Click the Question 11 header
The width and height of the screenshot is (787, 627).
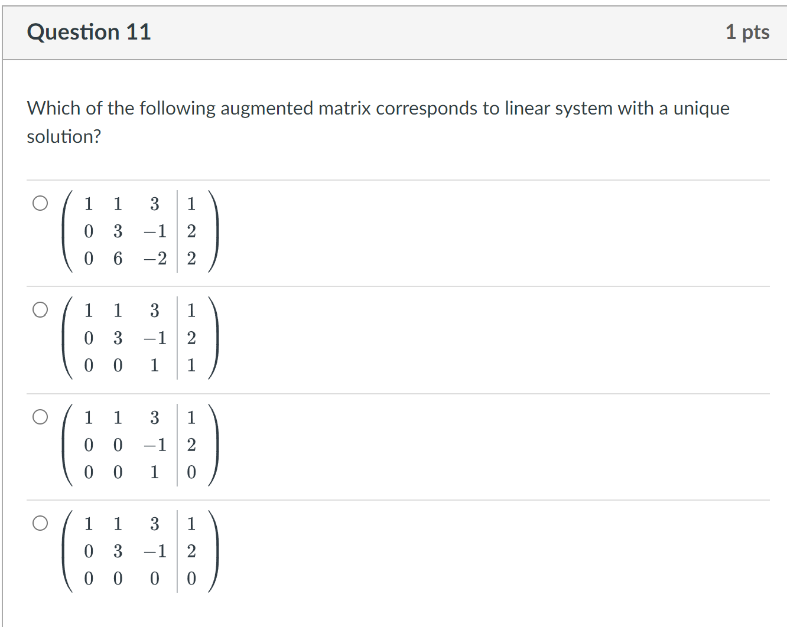(x=89, y=32)
